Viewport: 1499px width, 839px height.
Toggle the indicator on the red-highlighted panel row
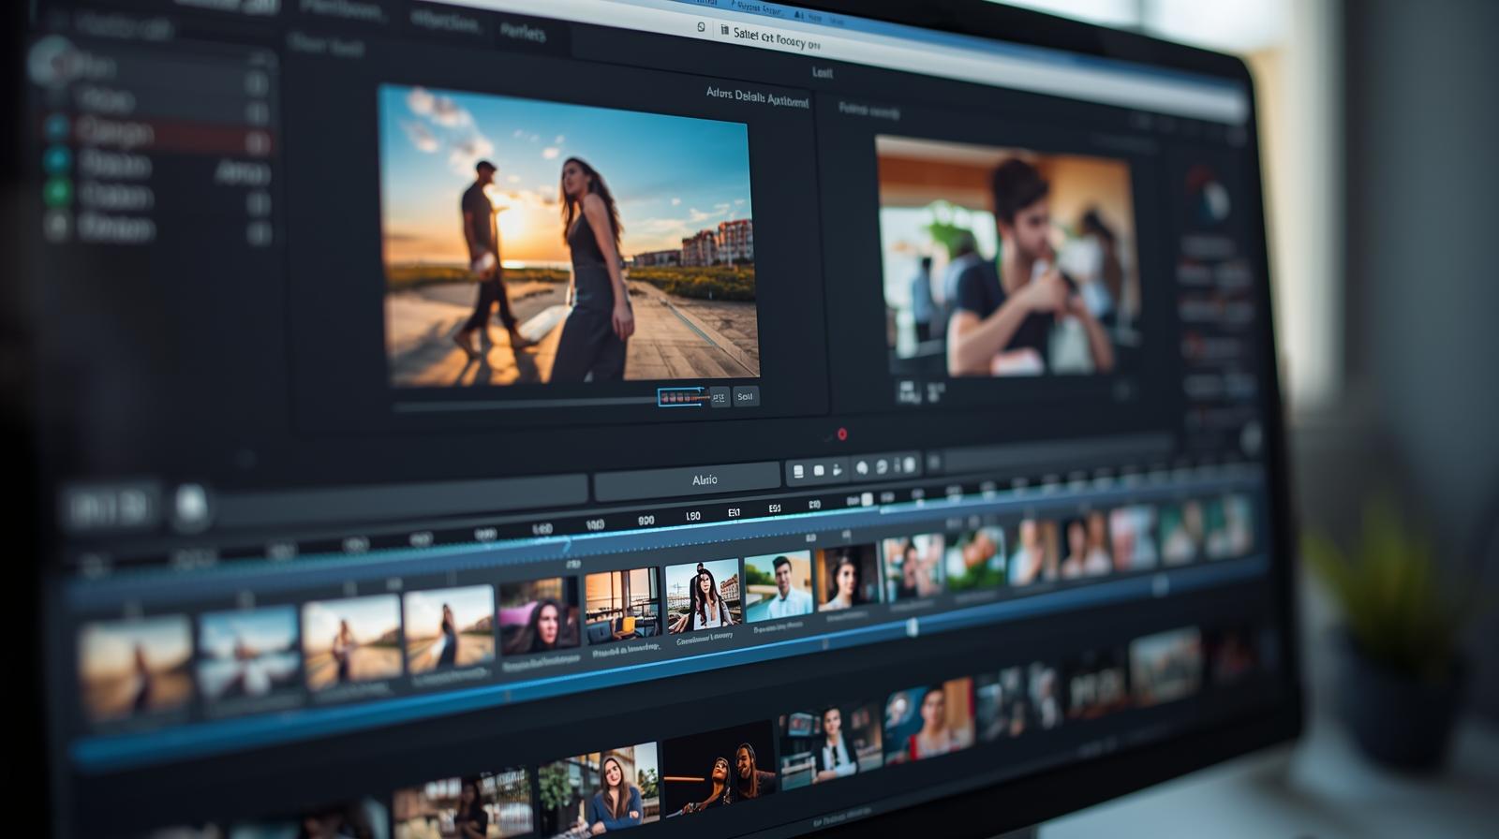click(258, 142)
